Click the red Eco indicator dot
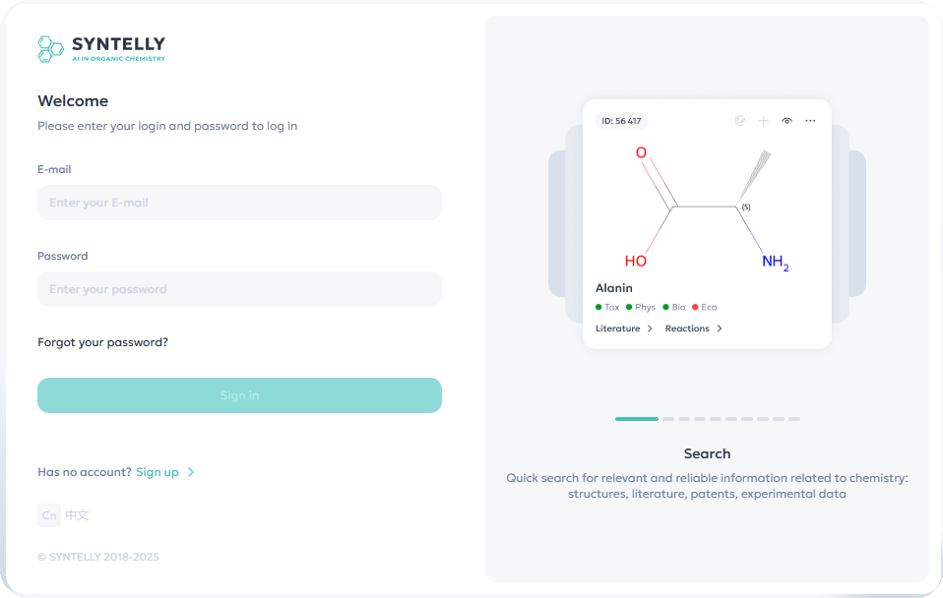Viewport: 943px width, 598px height. click(x=695, y=307)
